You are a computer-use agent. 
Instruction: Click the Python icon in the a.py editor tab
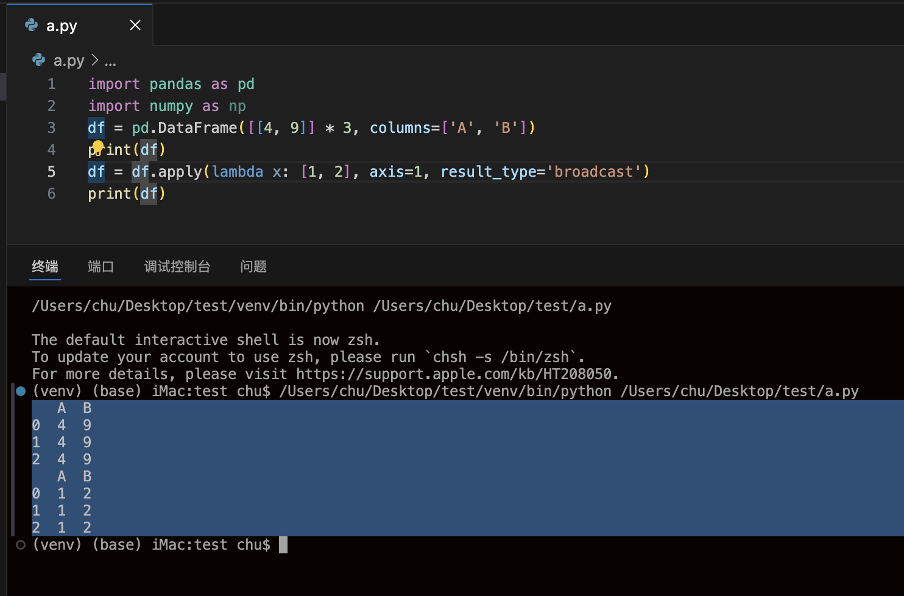point(32,25)
